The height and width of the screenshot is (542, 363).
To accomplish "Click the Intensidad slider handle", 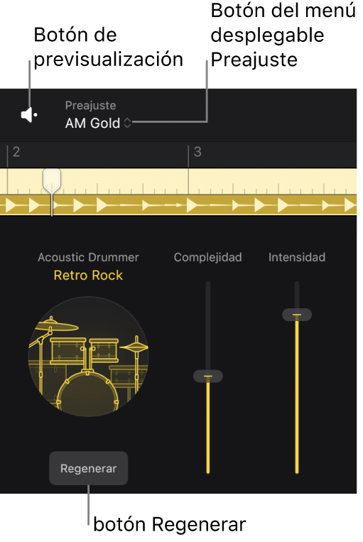I will click(297, 315).
